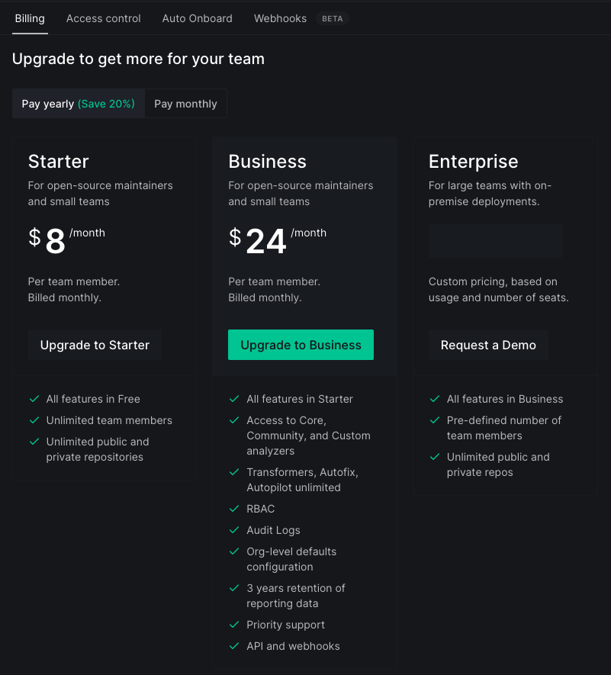Image resolution: width=611 pixels, height=675 pixels.
Task: Select the checkmark beside "Transformers, Autofix, Autopilot unlimited"
Action: click(233, 472)
